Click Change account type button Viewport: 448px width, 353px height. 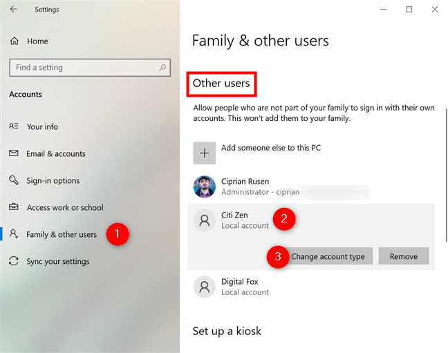point(328,256)
